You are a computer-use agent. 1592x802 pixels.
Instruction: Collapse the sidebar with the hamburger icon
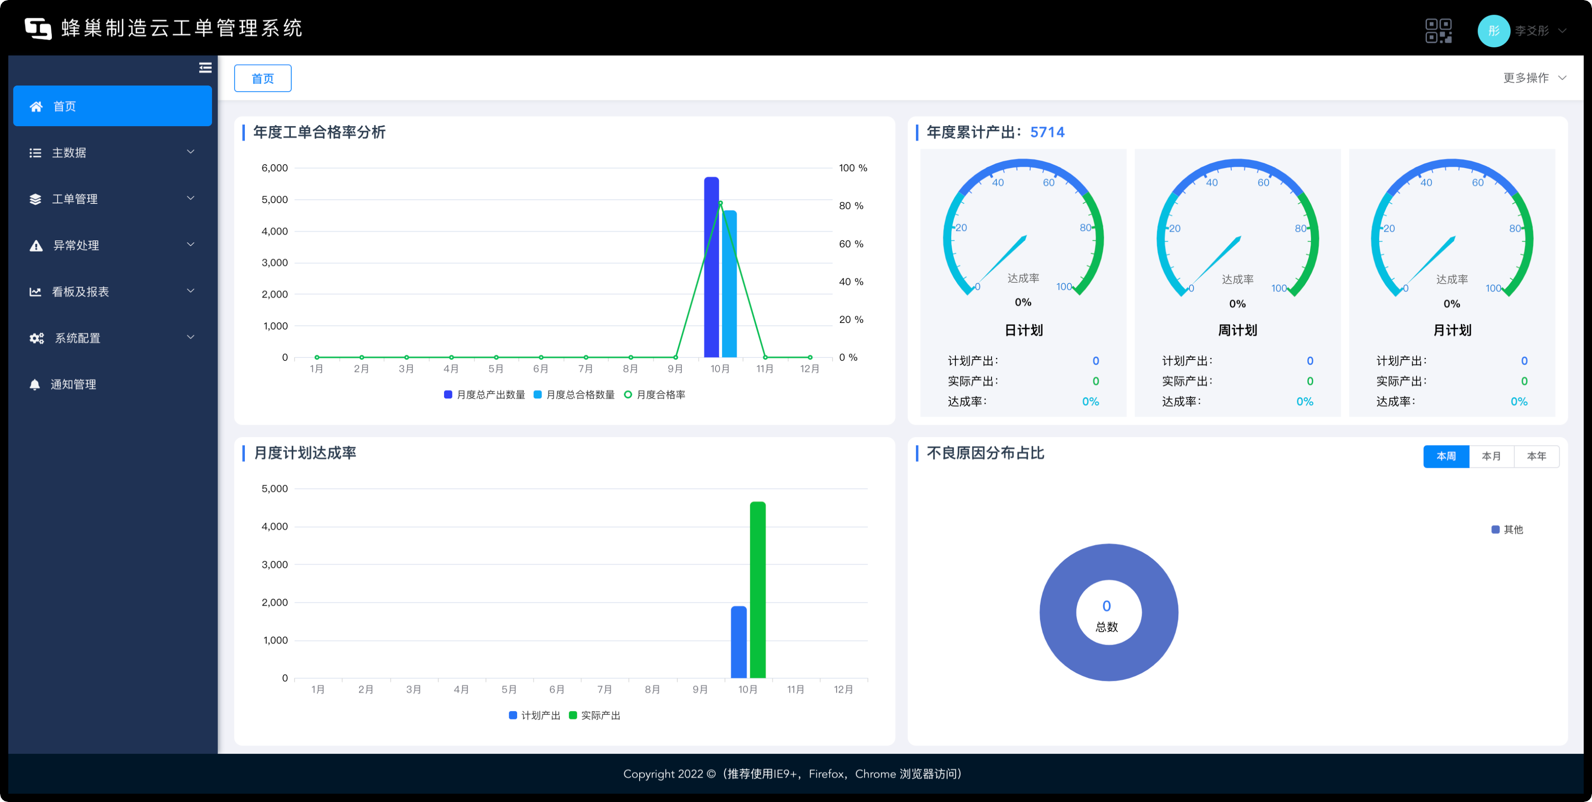coord(205,68)
